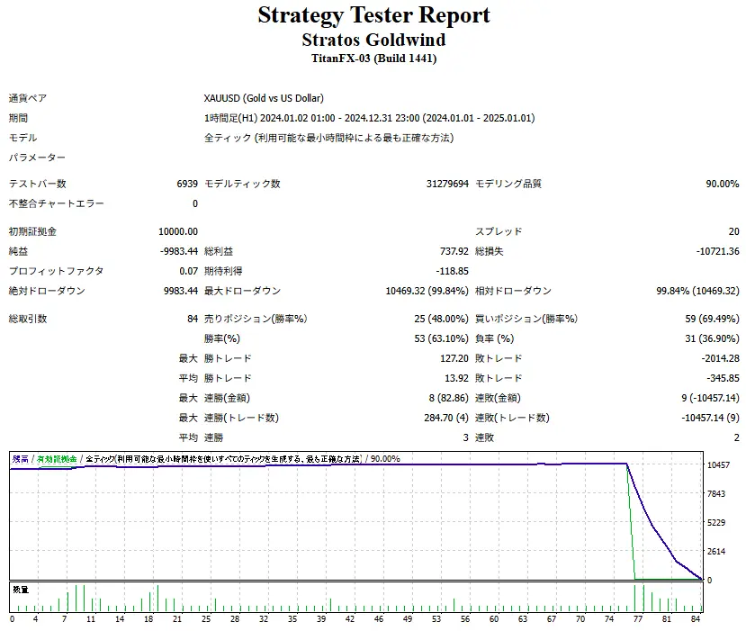
Task: Click the 総損失 value -10721.36
Action: (715, 251)
